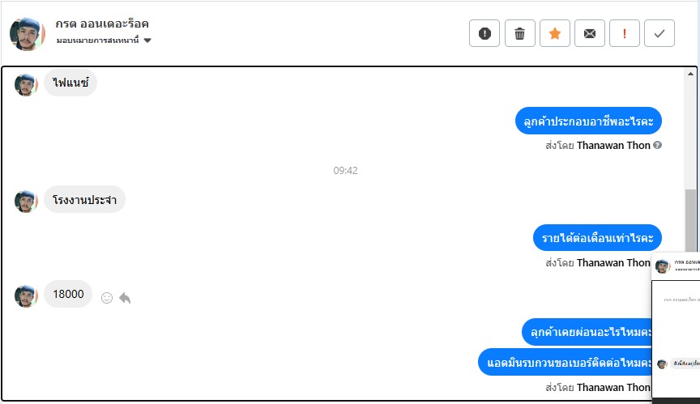Viewport: 700px width, 404px height.
Task: Click the ไฟแนนซ์ message bubble
Action: pyautogui.click(x=70, y=83)
